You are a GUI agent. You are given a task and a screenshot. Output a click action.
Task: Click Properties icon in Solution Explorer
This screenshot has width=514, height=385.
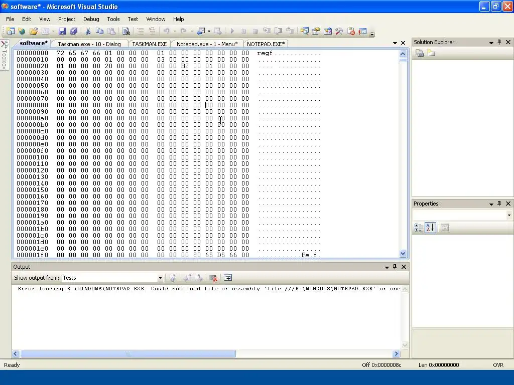[x=420, y=53]
